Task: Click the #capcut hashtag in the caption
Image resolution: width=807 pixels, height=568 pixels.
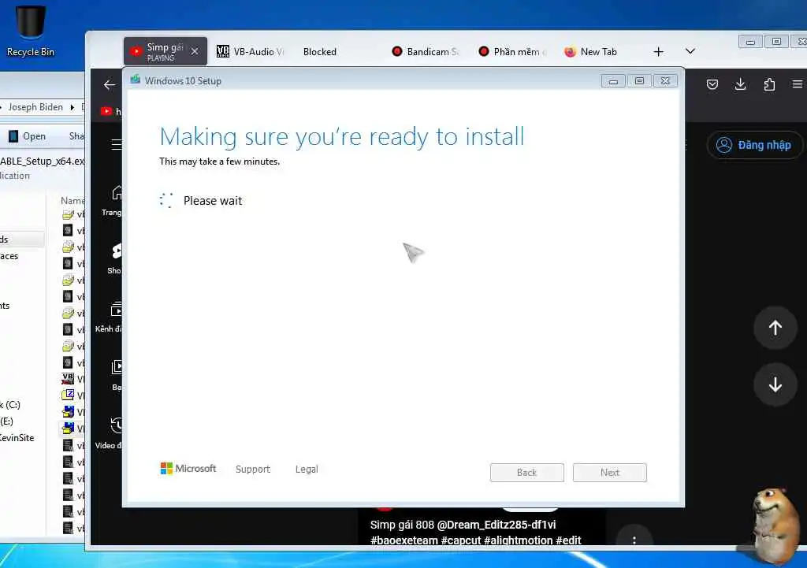Action: coord(461,540)
